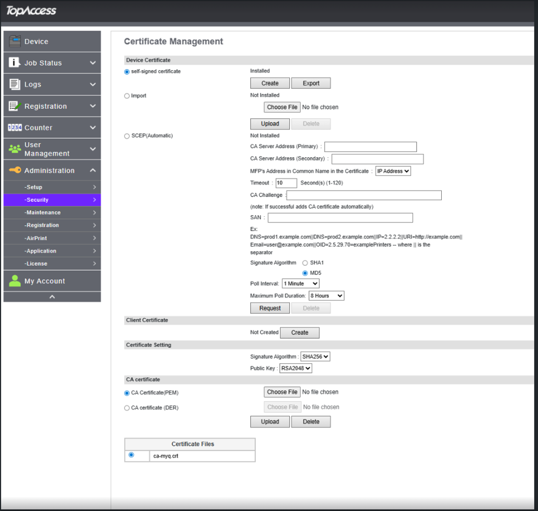Click the Request button
This screenshot has height=511, width=538.
click(269, 308)
